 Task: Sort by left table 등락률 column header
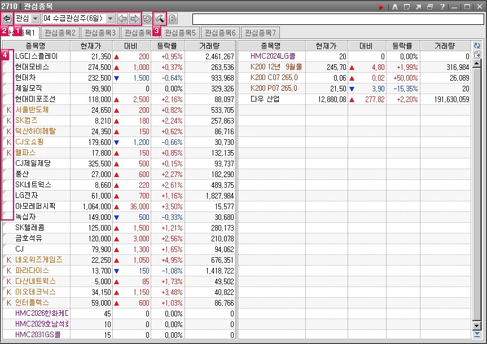pyautogui.click(x=168, y=46)
